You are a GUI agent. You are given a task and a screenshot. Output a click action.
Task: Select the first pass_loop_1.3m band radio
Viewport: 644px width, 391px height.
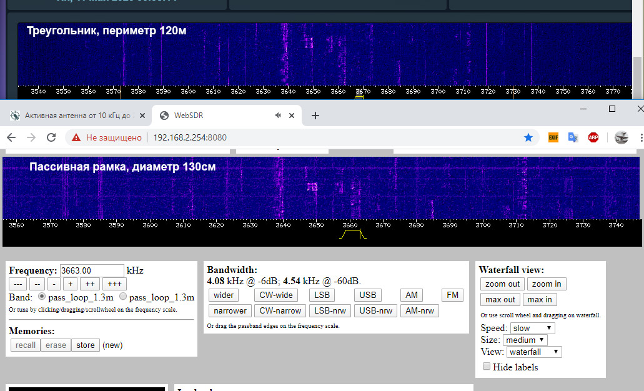click(41, 296)
